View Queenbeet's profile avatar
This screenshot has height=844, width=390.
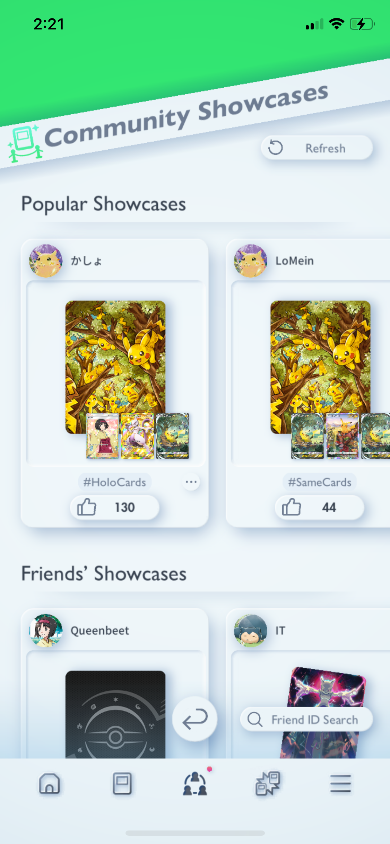(46, 631)
